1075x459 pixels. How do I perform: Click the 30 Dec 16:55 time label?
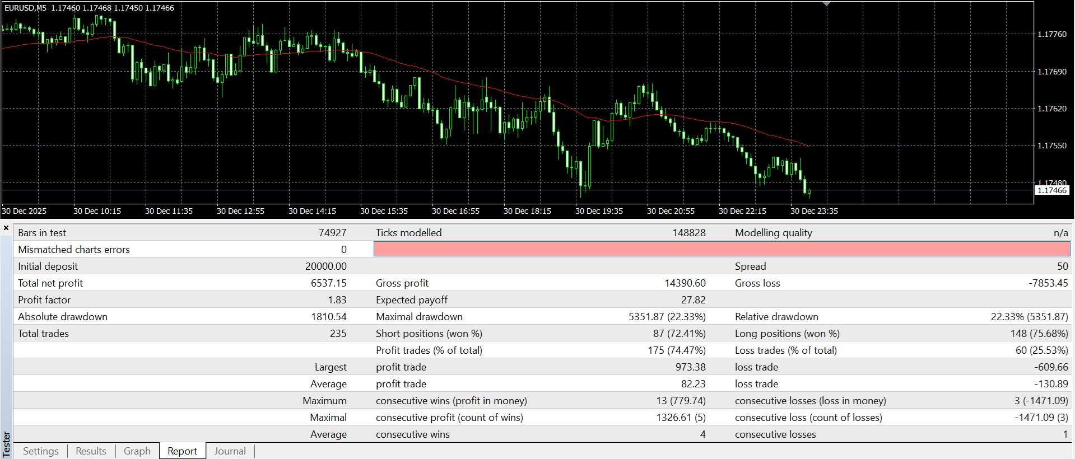point(455,211)
